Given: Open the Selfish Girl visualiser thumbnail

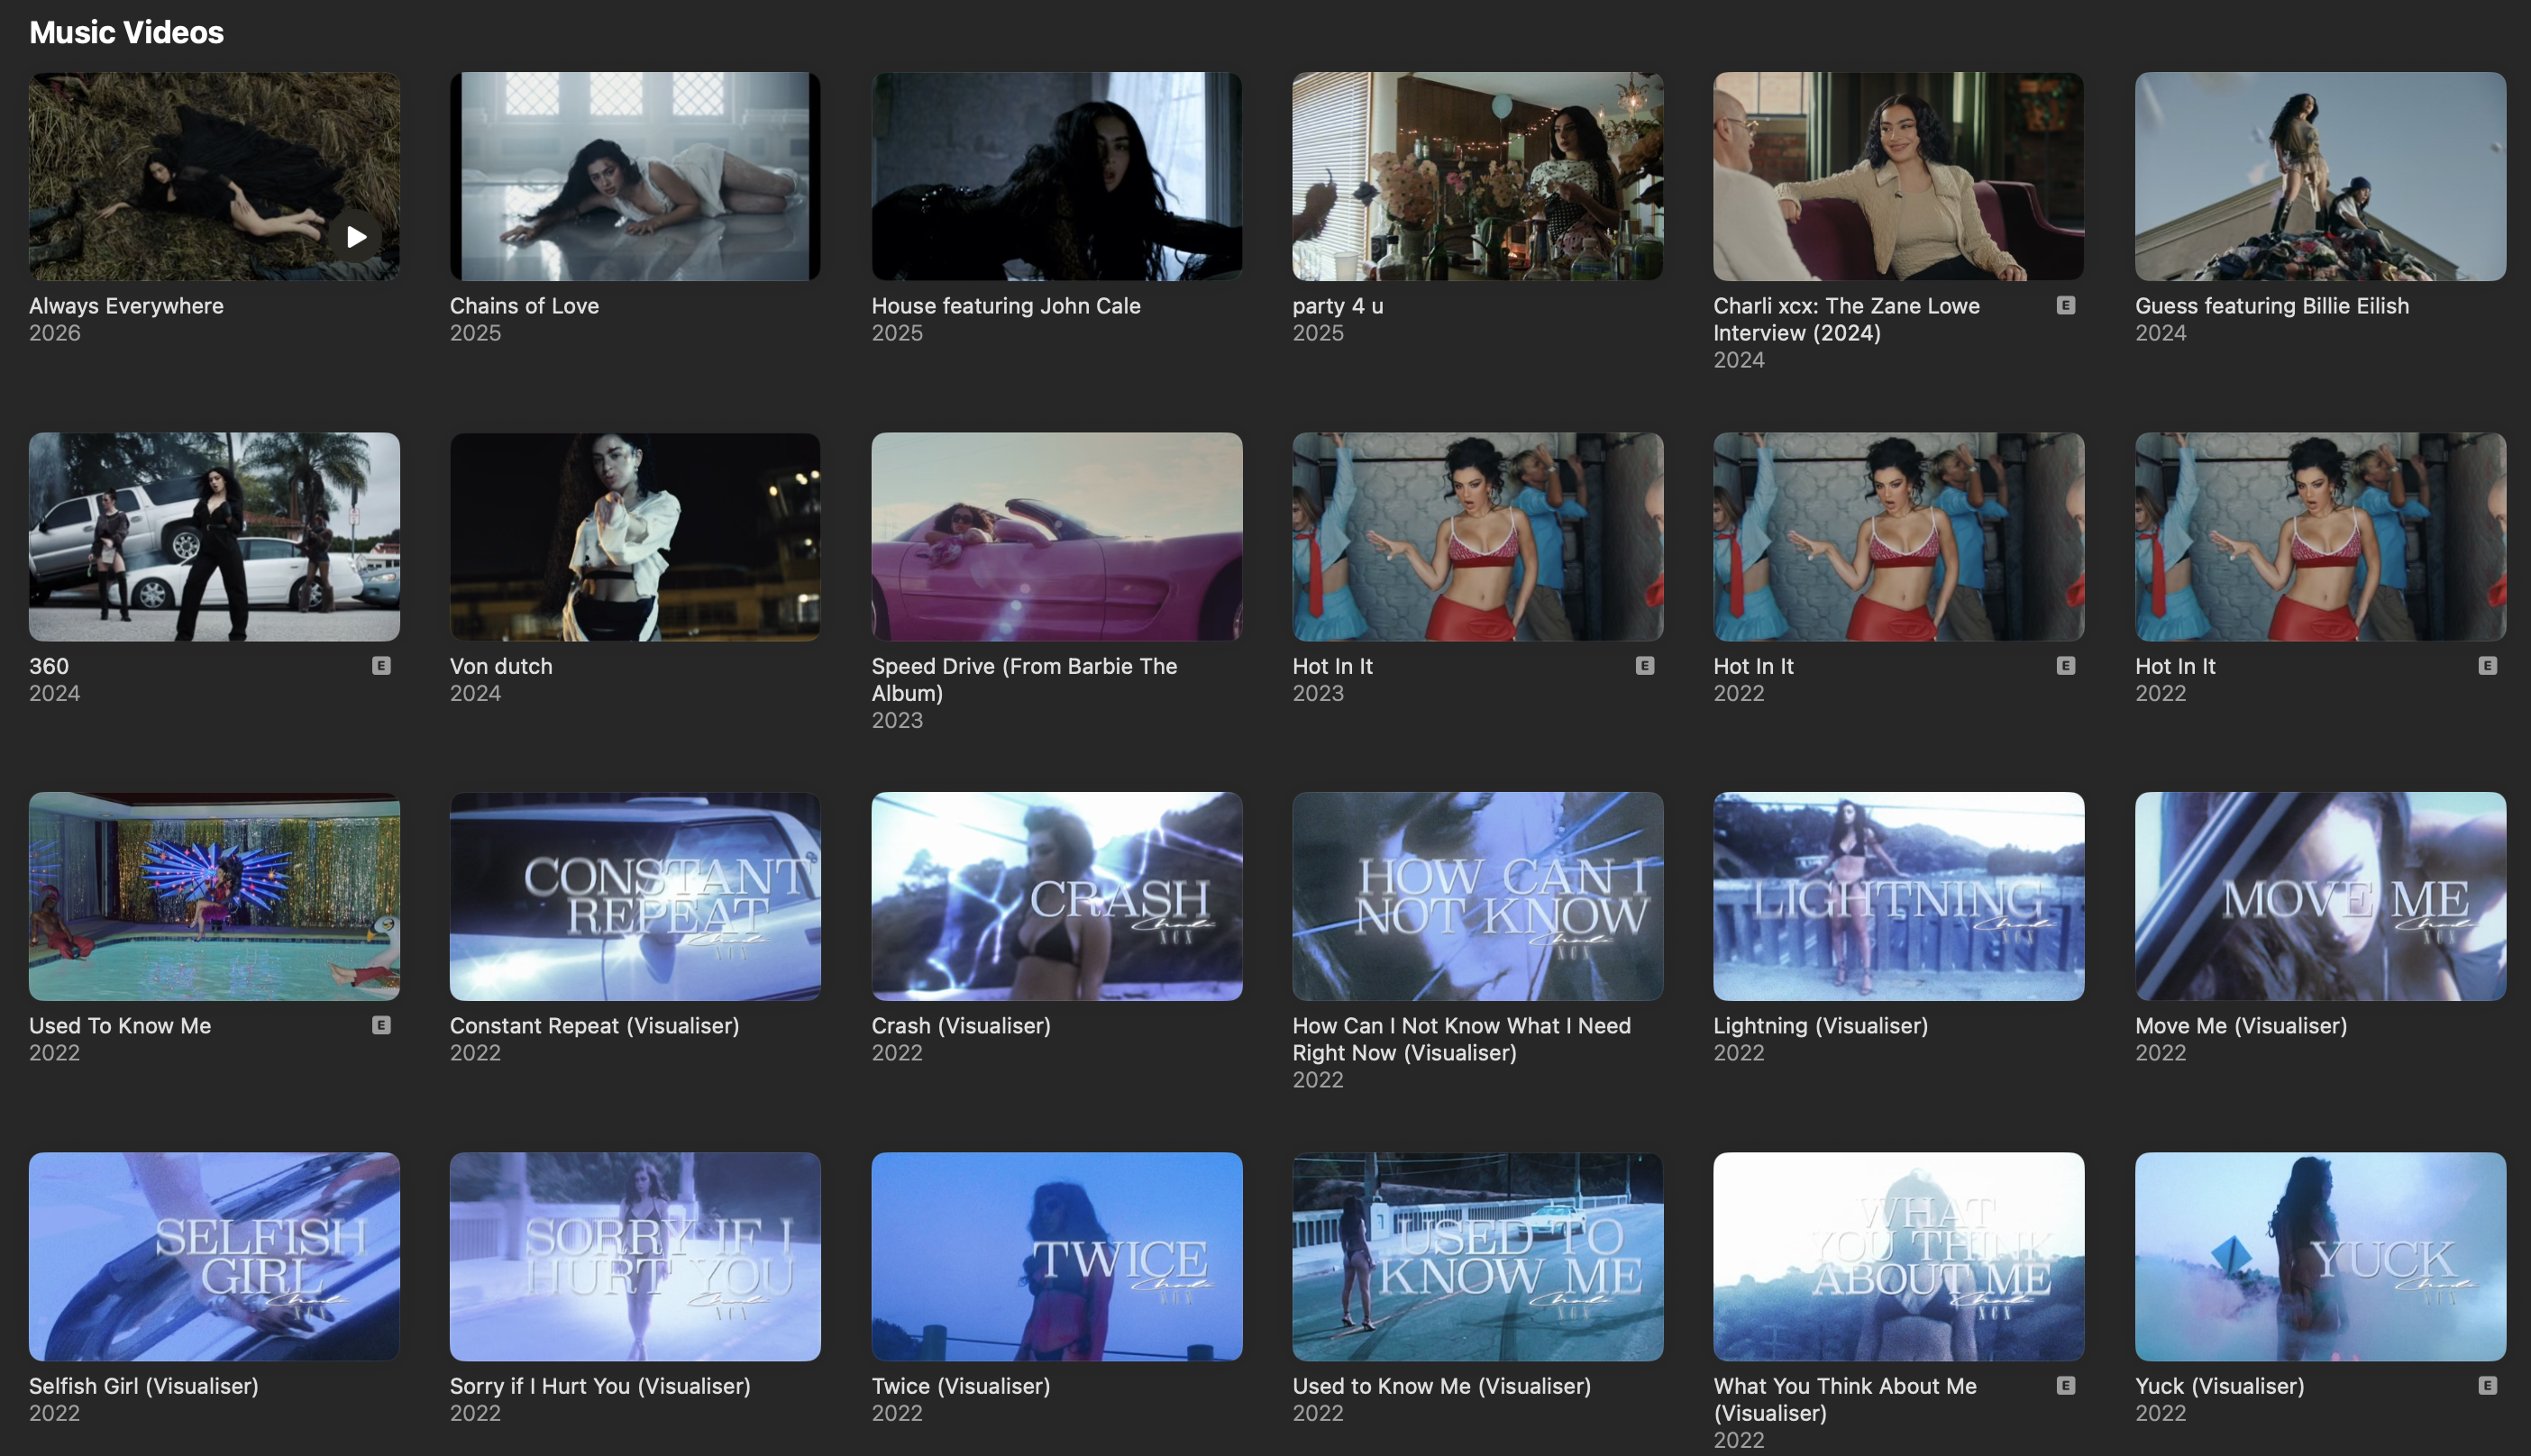Looking at the screenshot, I should (x=215, y=1256).
